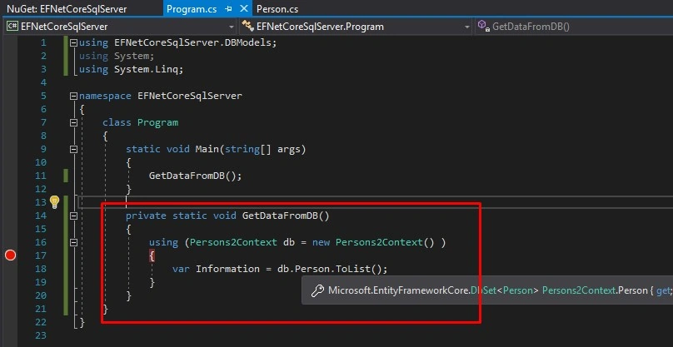The image size is (673, 347).
Task: Open the GetDataFromDB() member dropdown
Action: point(574,27)
